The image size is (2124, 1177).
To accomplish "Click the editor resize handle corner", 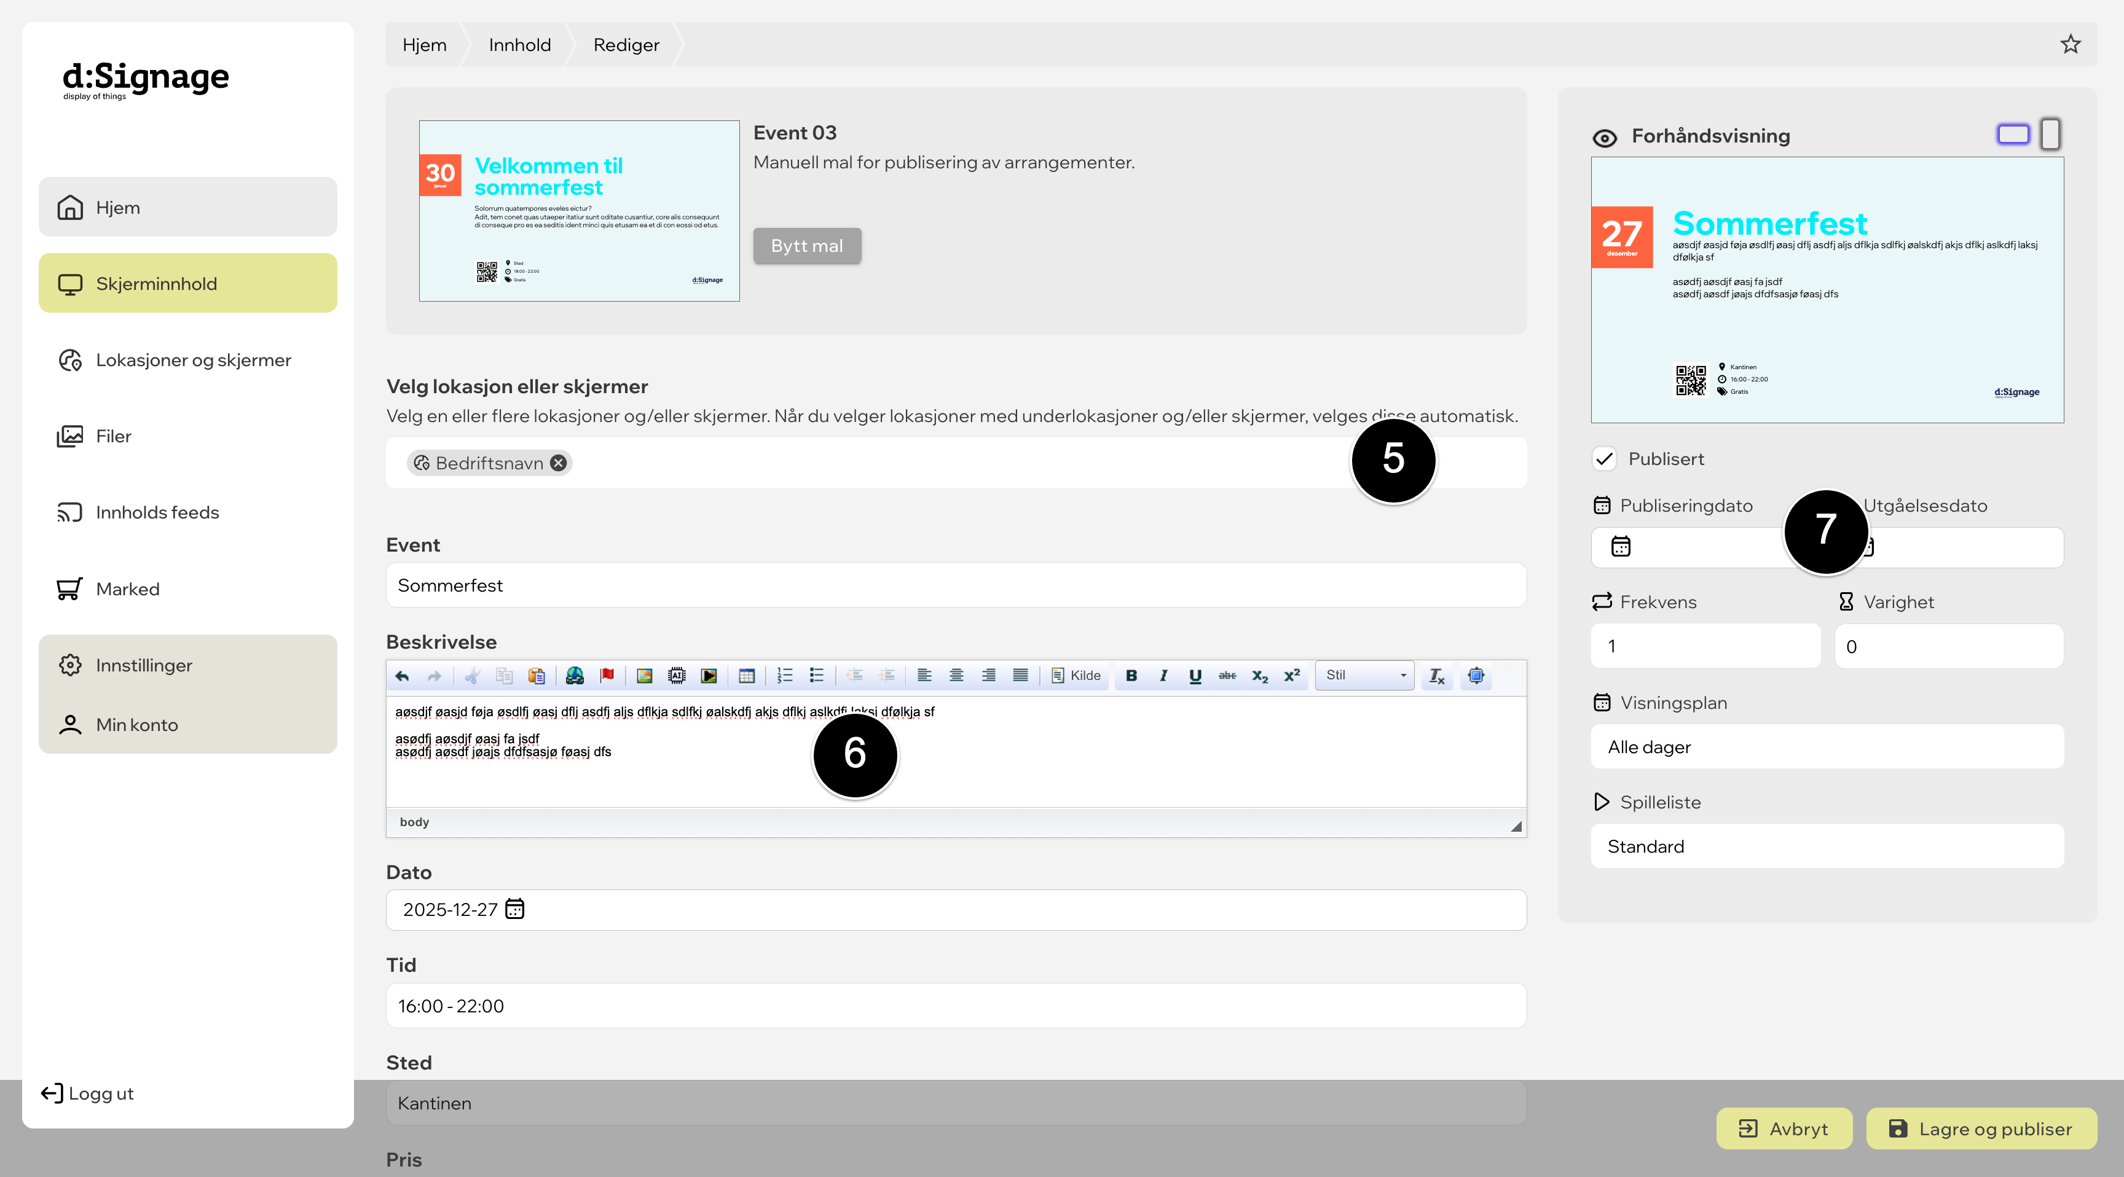I will pos(1516,826).
